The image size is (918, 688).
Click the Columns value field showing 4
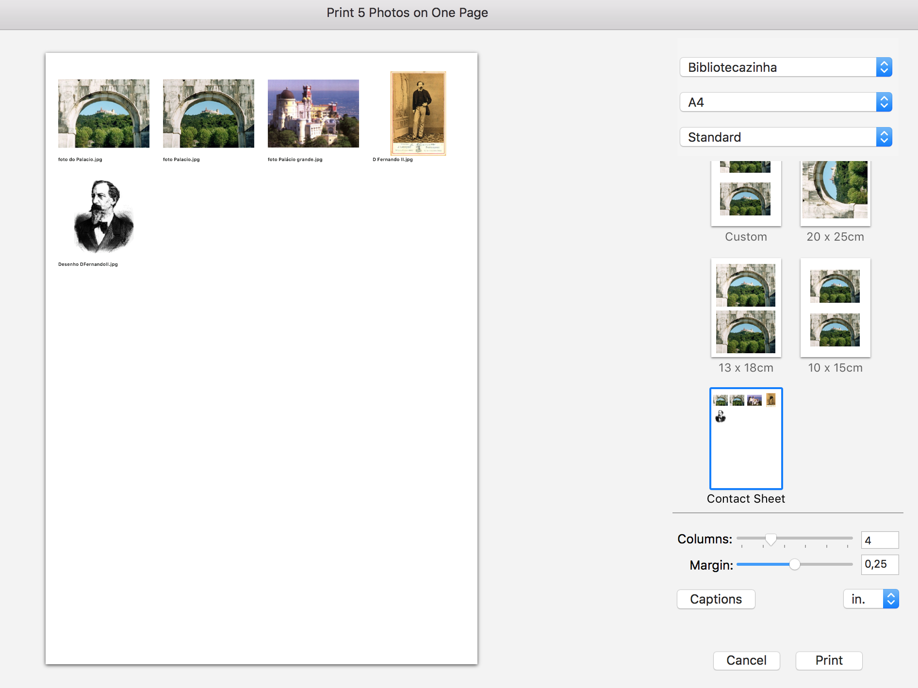(x=880, y=540)
